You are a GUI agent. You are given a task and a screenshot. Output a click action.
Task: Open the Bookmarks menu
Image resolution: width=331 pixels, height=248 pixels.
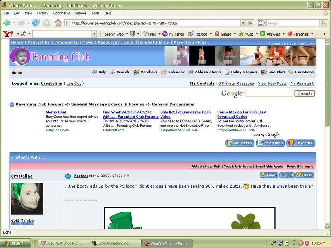click(62, 13)
